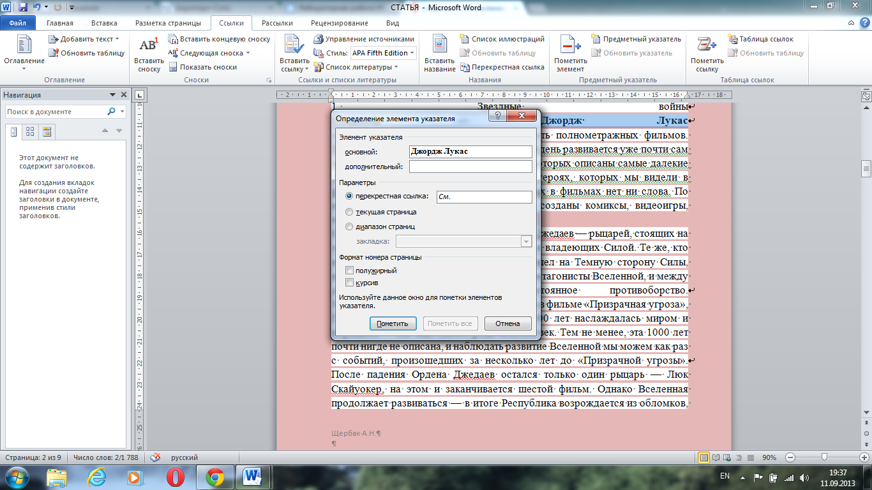Switch to pages thumbnail tab in Navigation
The image size is (872, 490).
[30, 132]
